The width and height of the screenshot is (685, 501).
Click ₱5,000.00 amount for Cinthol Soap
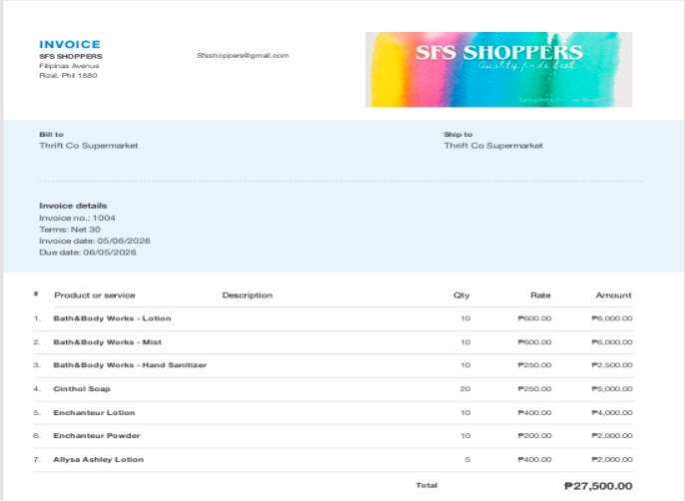pyautogui.click(x=612, y=389)
